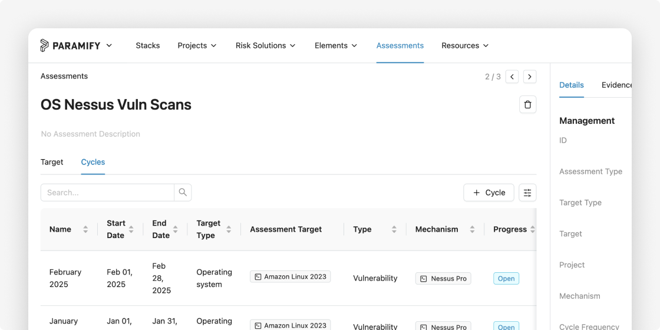The width and height of the screenshot is (660, 330).
Task: Switch to the Target tab
Action: point(52,162)
